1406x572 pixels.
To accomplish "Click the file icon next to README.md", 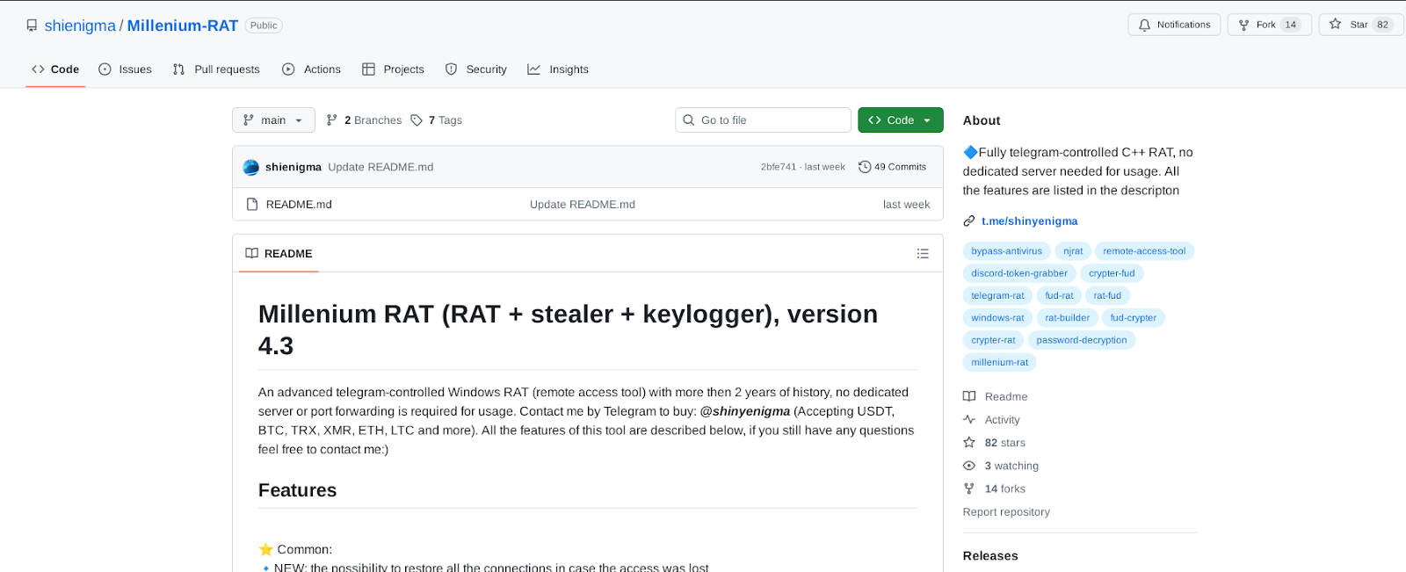I will point(252,205).
